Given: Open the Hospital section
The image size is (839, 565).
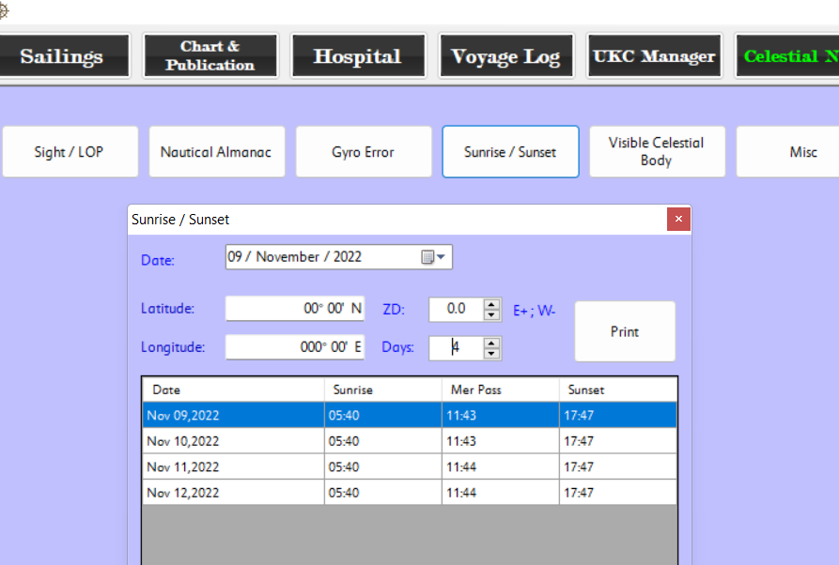Looking at the screenshot, I should [358, 56].
